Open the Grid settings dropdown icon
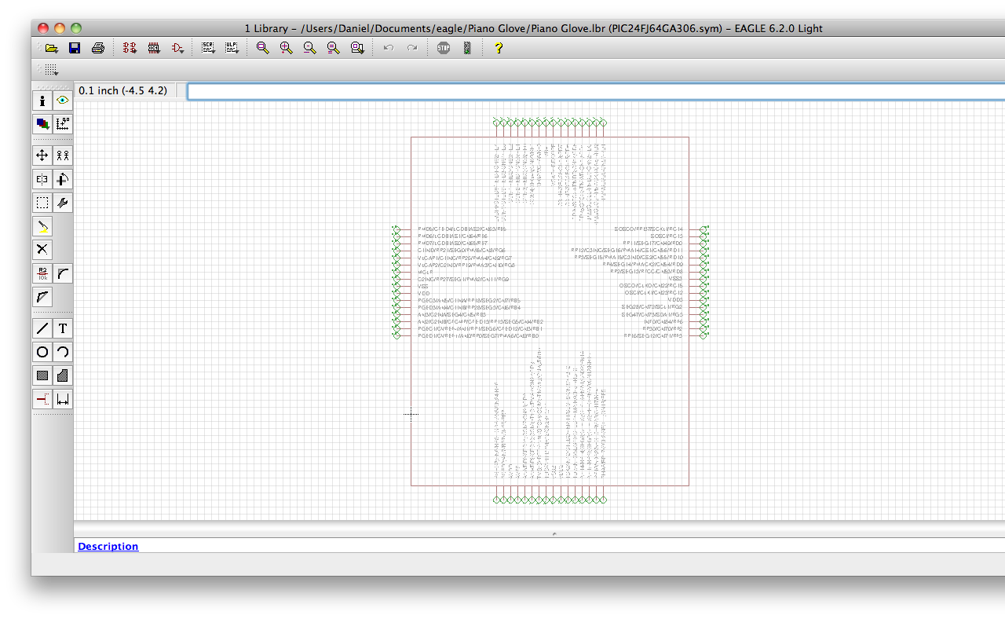 [51, 69]
